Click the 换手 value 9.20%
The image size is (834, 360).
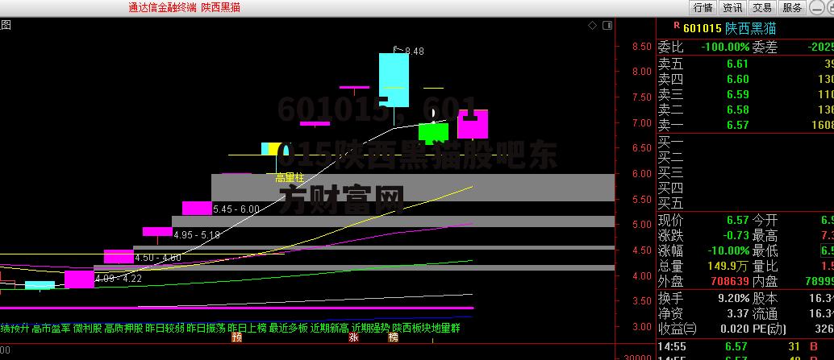coord(734,299)
